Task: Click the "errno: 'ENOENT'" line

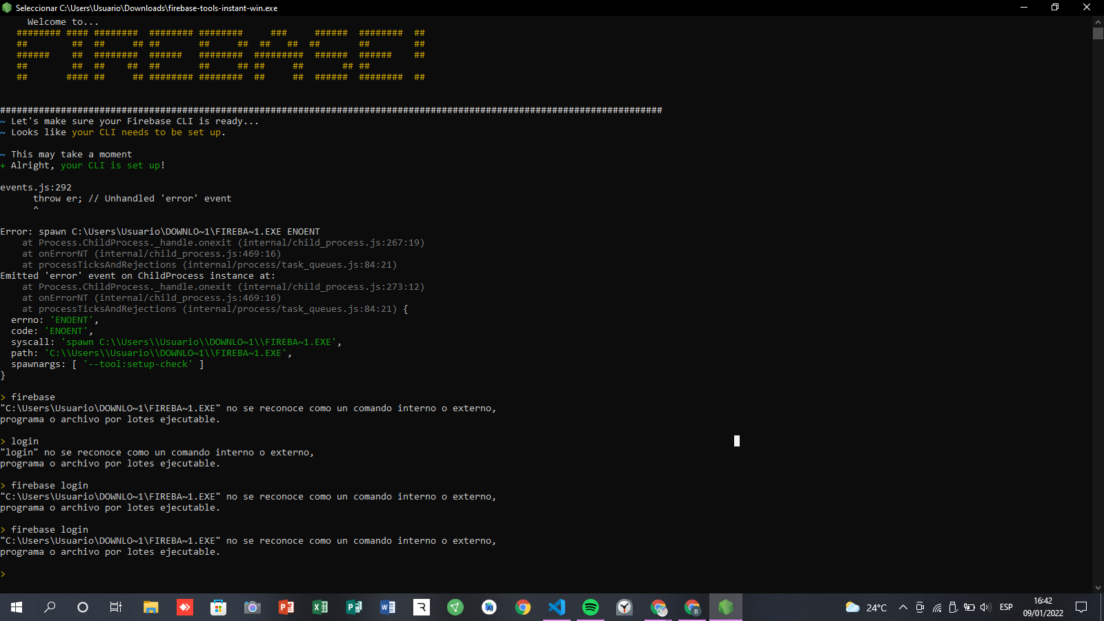Action: pos(55,320)
